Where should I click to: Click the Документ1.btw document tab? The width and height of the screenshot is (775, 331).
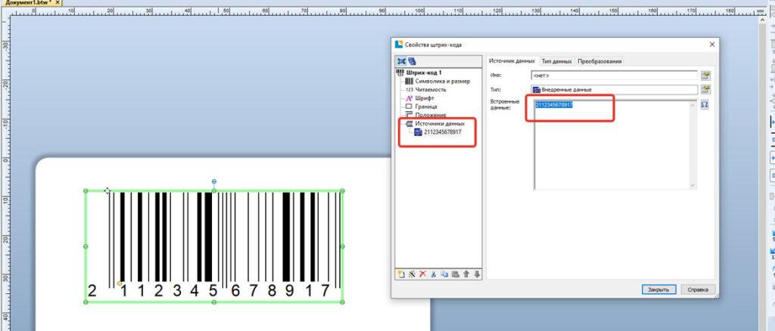click(x=29, y=2)
